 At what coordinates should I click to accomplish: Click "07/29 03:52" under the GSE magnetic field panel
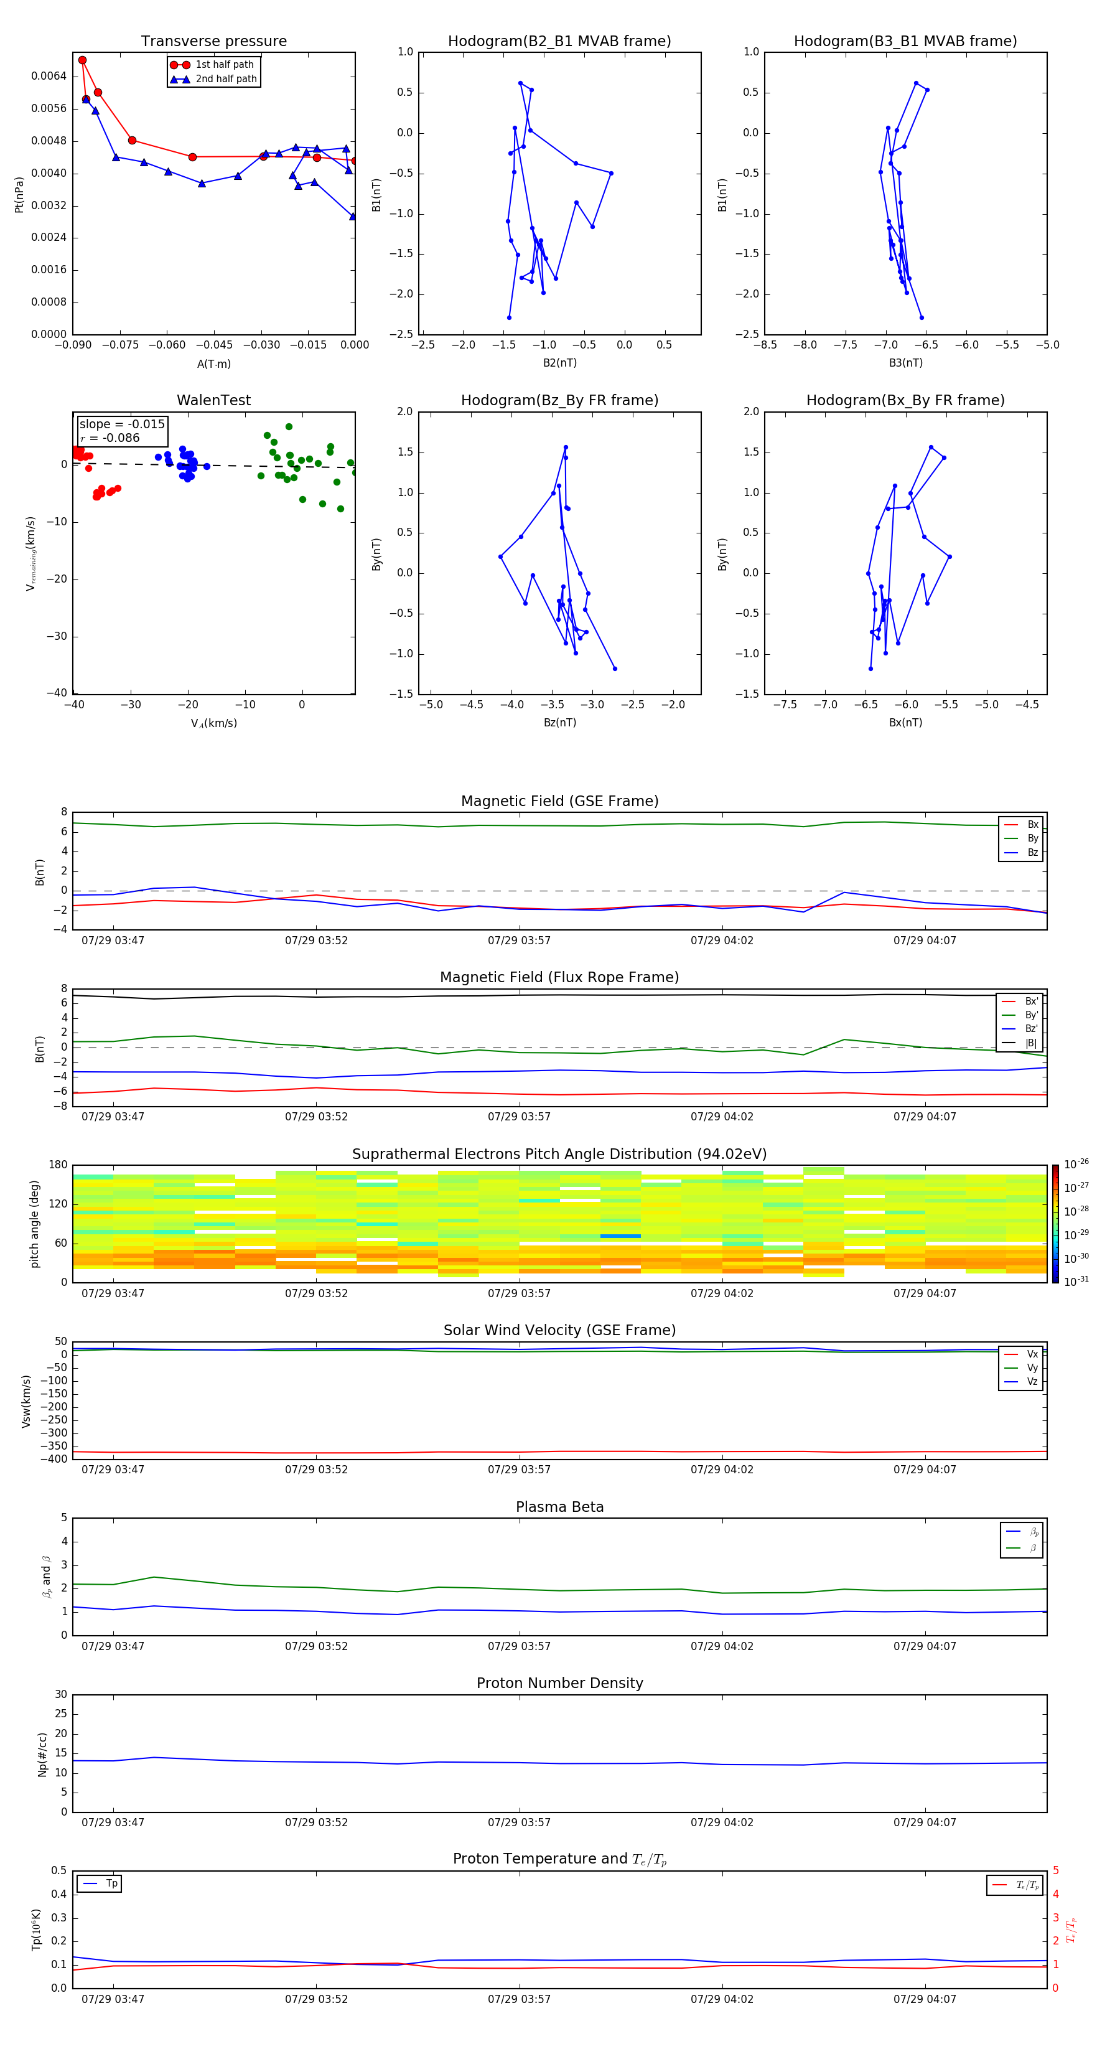pos(317,940)
